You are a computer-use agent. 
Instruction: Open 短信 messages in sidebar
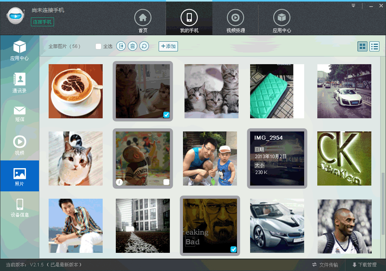[x=19, y=114]
